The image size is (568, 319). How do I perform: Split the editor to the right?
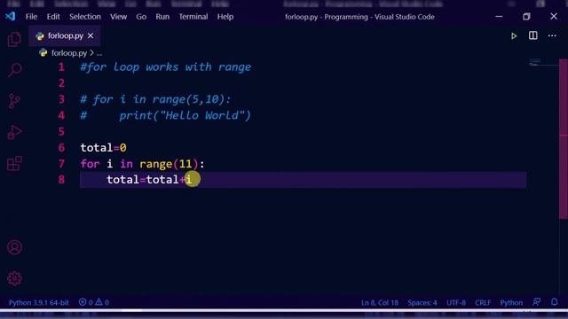coord(532,35)
